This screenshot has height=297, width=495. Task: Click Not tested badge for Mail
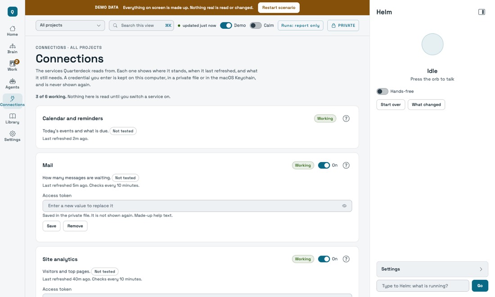tap(126, 178)
